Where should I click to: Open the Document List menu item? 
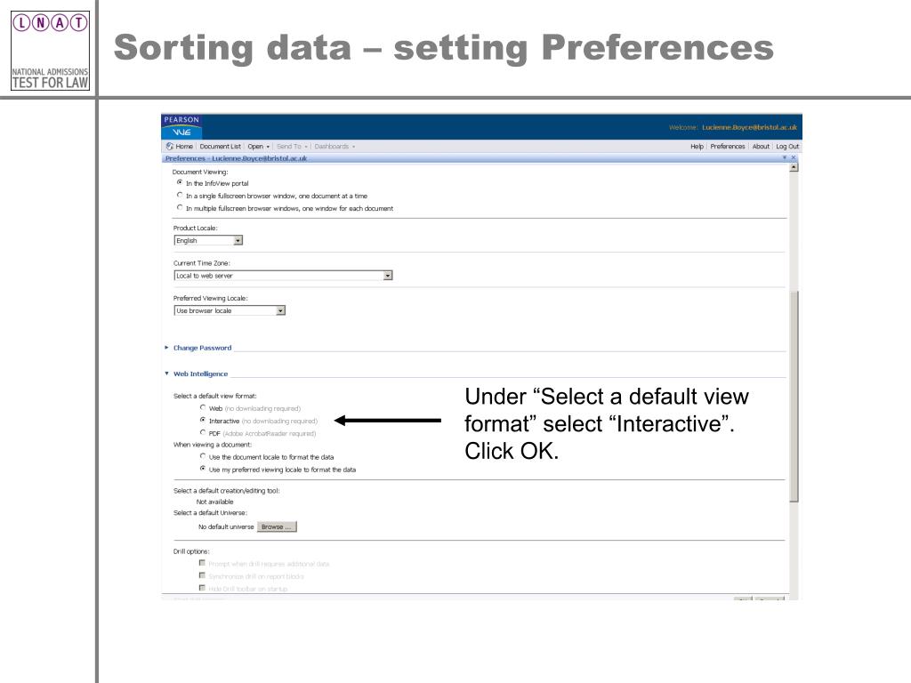click(x=221, y=146)
